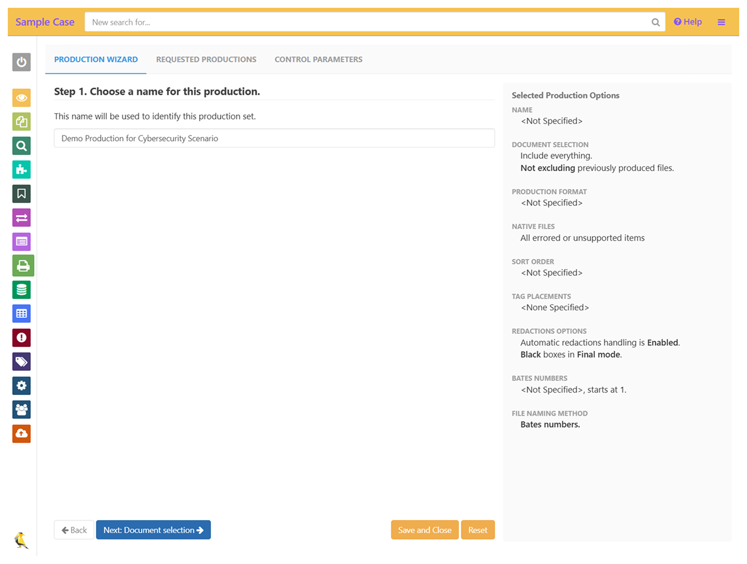Click the production name text field
The height and width of the screenshot is (564, 747).
(x=274, y=138)
